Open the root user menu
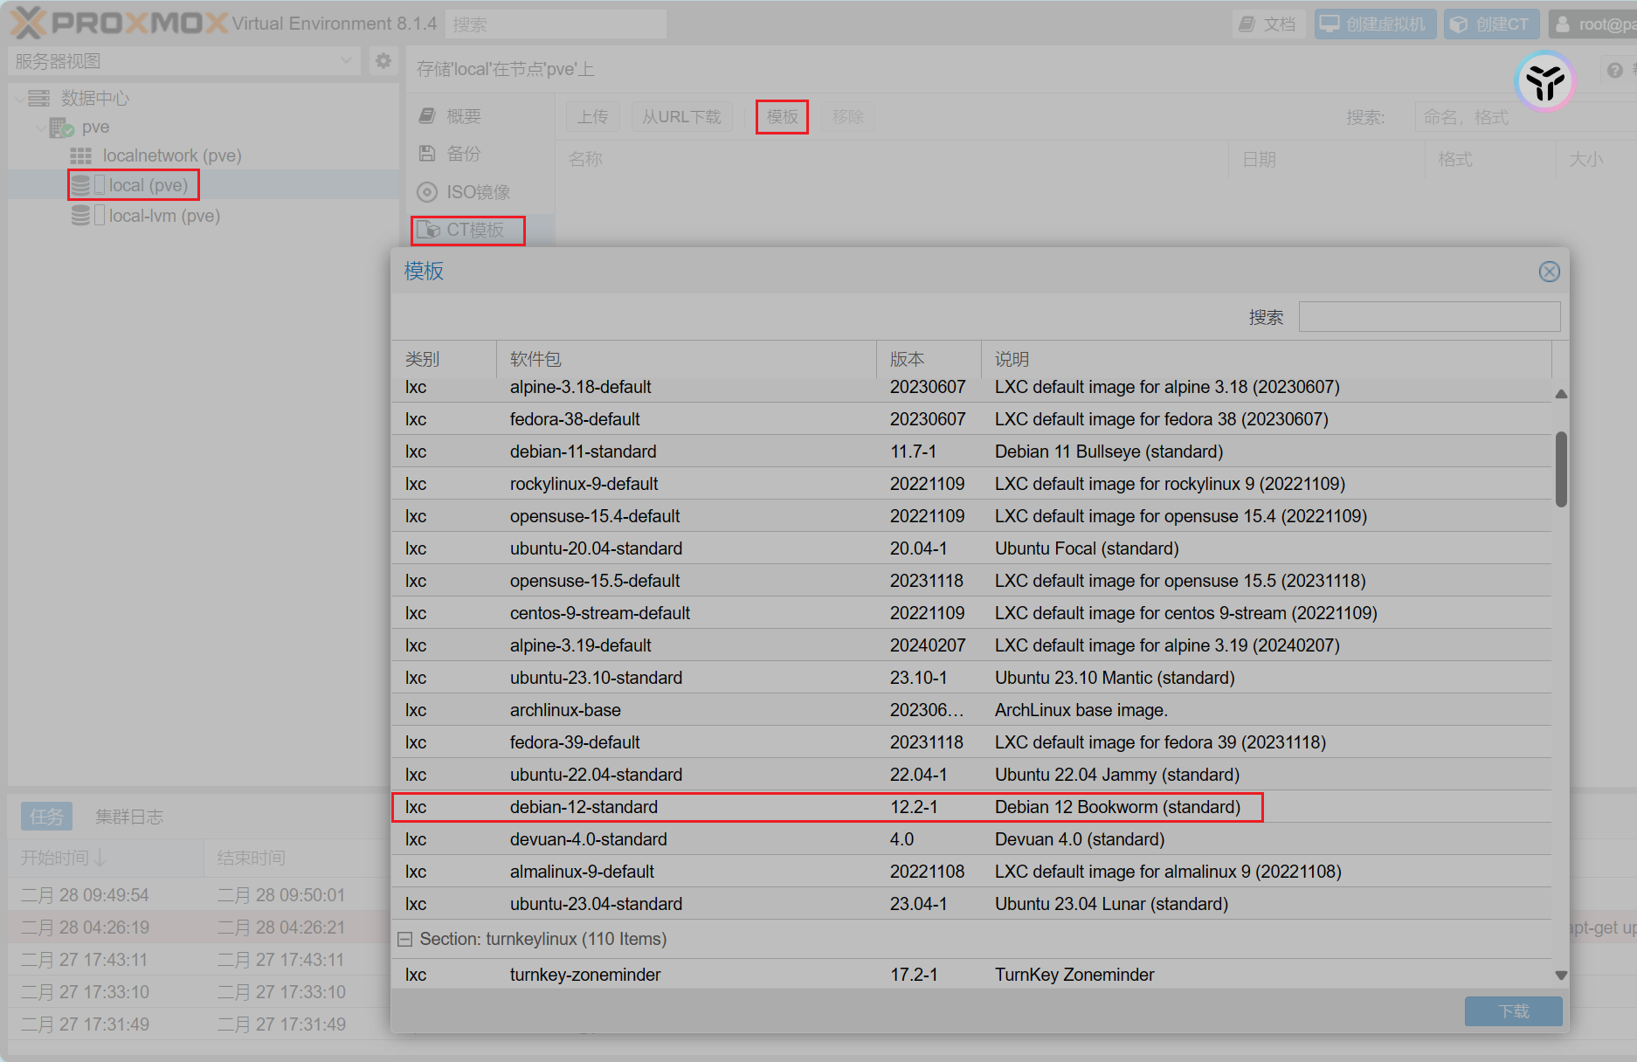This screenshot has height=1062, width=1637. point(1592,24)
